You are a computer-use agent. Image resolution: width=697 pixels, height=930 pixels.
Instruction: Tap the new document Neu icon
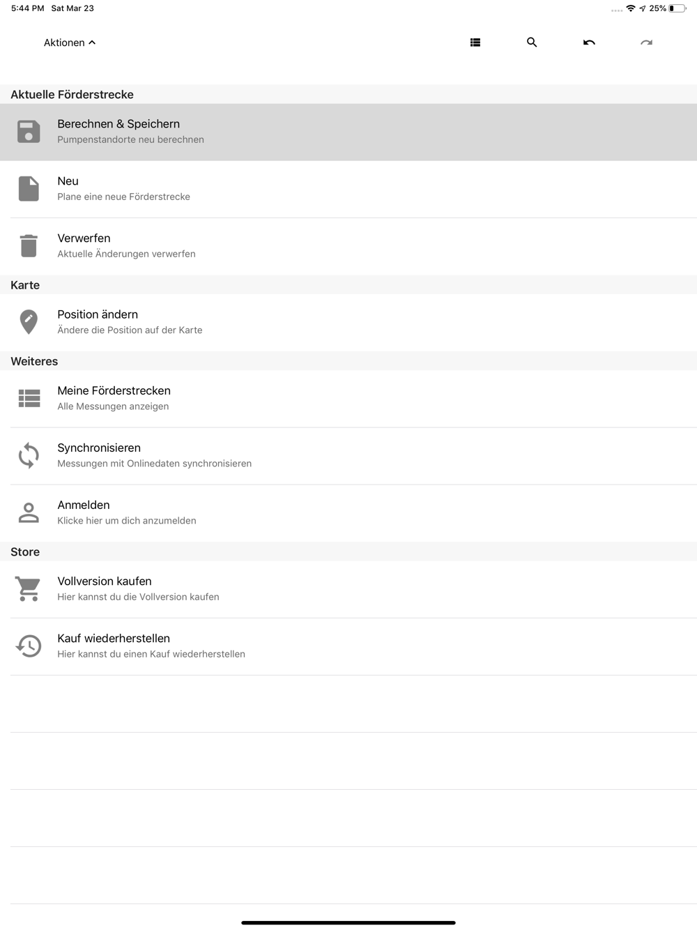pos(29,189)
